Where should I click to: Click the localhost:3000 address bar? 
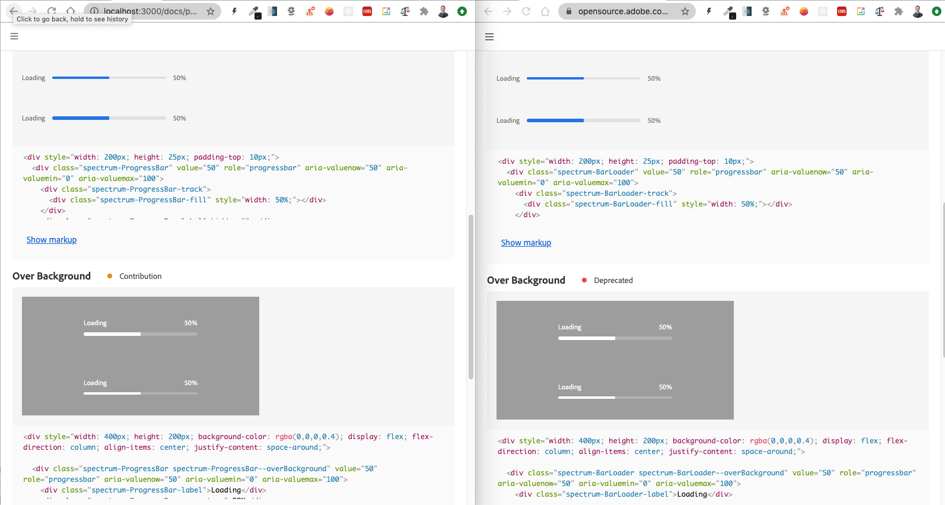pos(152,11)
